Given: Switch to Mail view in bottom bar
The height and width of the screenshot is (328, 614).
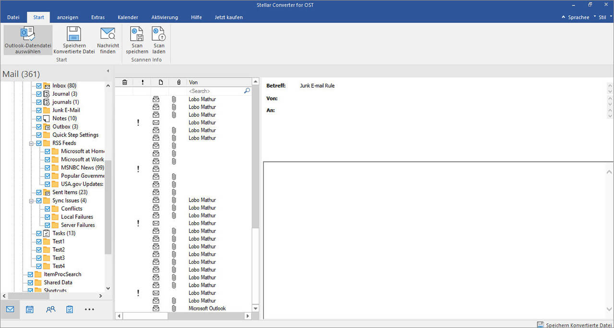Looking at the screenshot, I should pyautogui.click(x=10, y=309).
